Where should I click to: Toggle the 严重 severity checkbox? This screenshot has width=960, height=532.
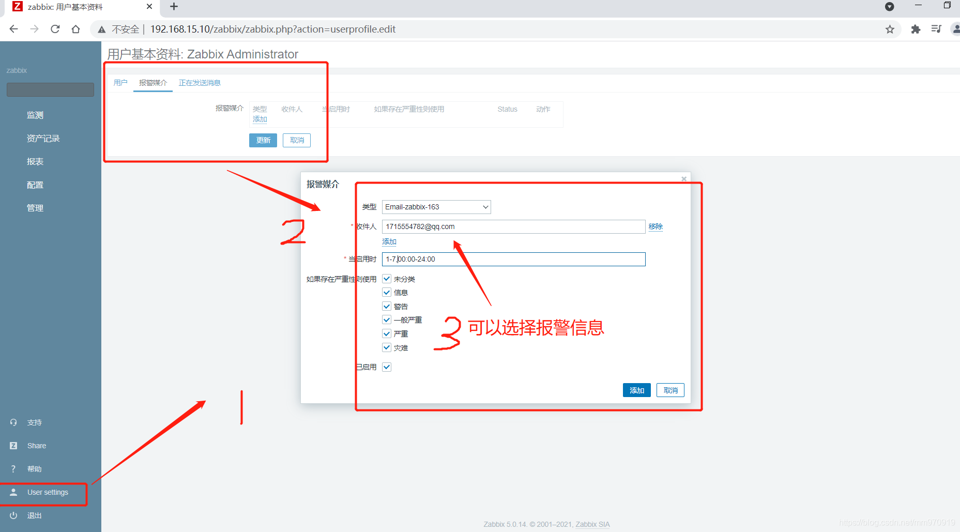point(387,333)
